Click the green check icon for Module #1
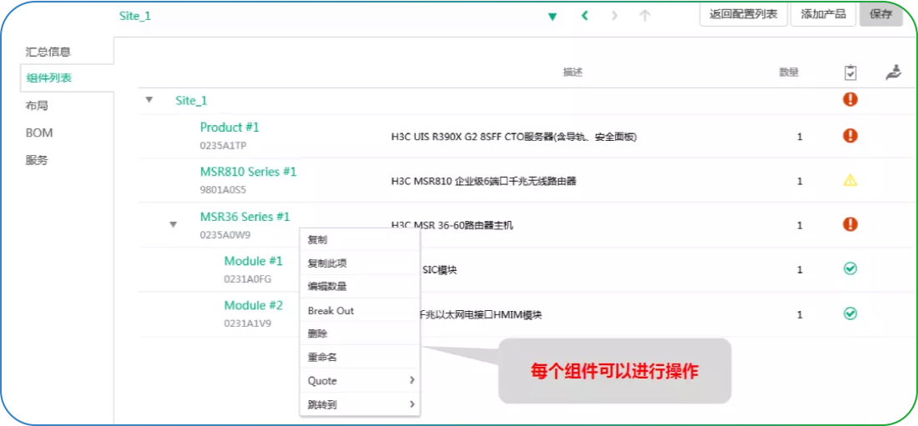Screen dimensions: 918x426 click(850, 268)
